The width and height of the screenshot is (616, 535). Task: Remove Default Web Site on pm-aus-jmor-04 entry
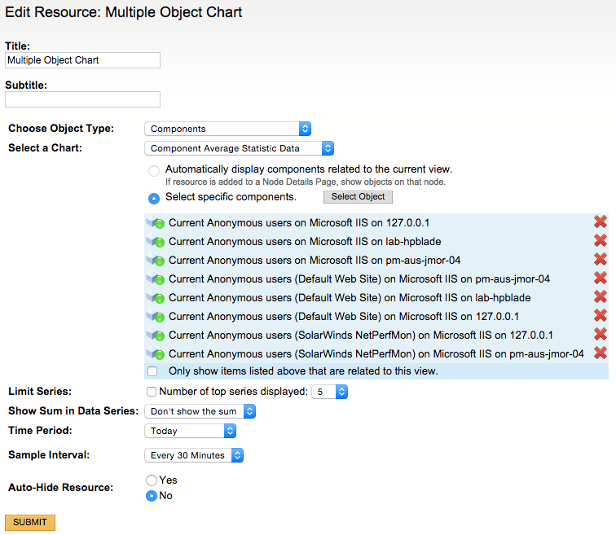pos(601,278)
